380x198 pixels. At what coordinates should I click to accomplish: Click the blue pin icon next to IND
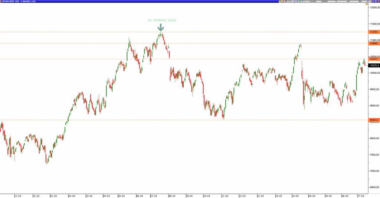coord(368,1)
